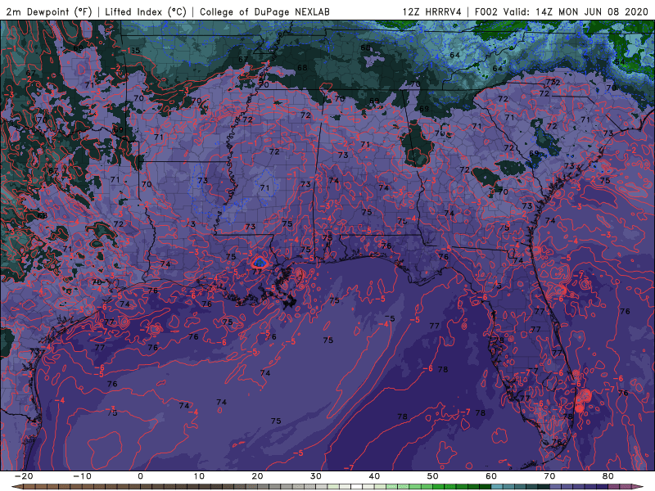Click the '40' color scale label

pos(374,476)
